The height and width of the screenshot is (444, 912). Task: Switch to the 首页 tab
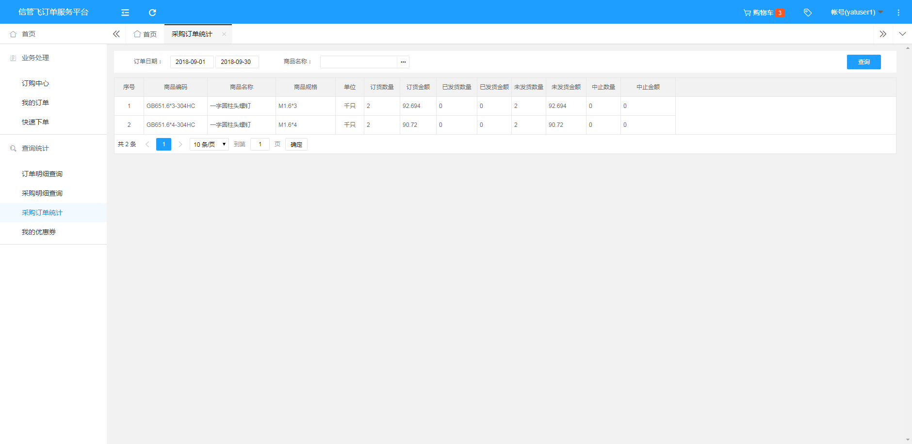coord(146,34)
